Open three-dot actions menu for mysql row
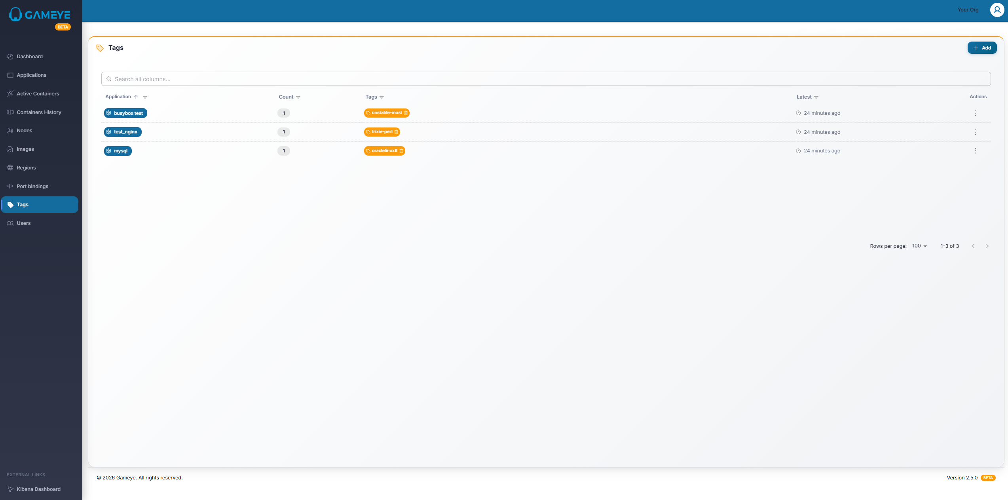Screen dimensions: 1008x500 click(975, 151)
